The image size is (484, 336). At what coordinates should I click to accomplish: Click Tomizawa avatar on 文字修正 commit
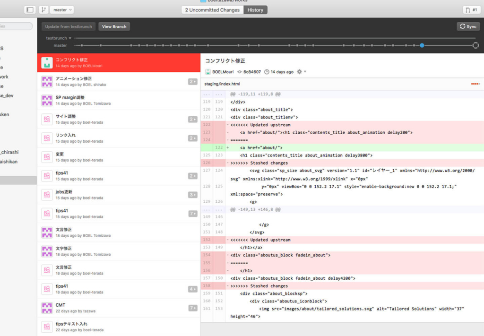tap(47, 251)
